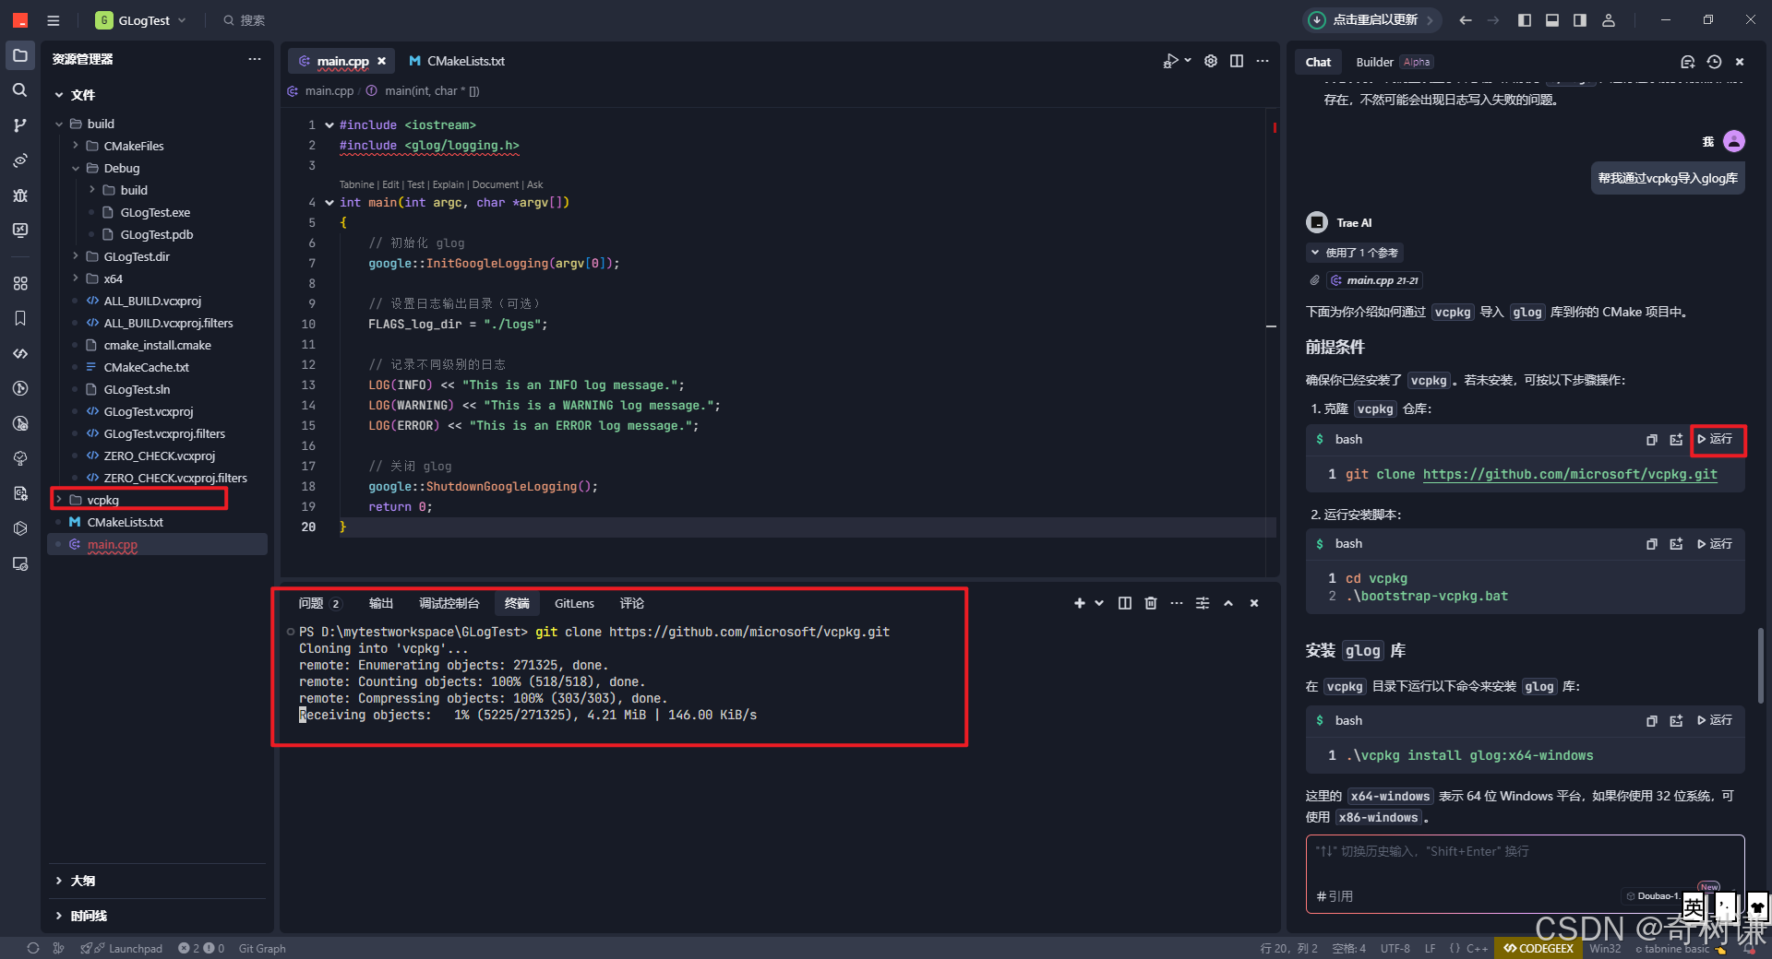The height and width of the screenshot is (959, 1772).
Task: Run the bootstrap-vcpkg.bat script block
Action: point(1716,544)
